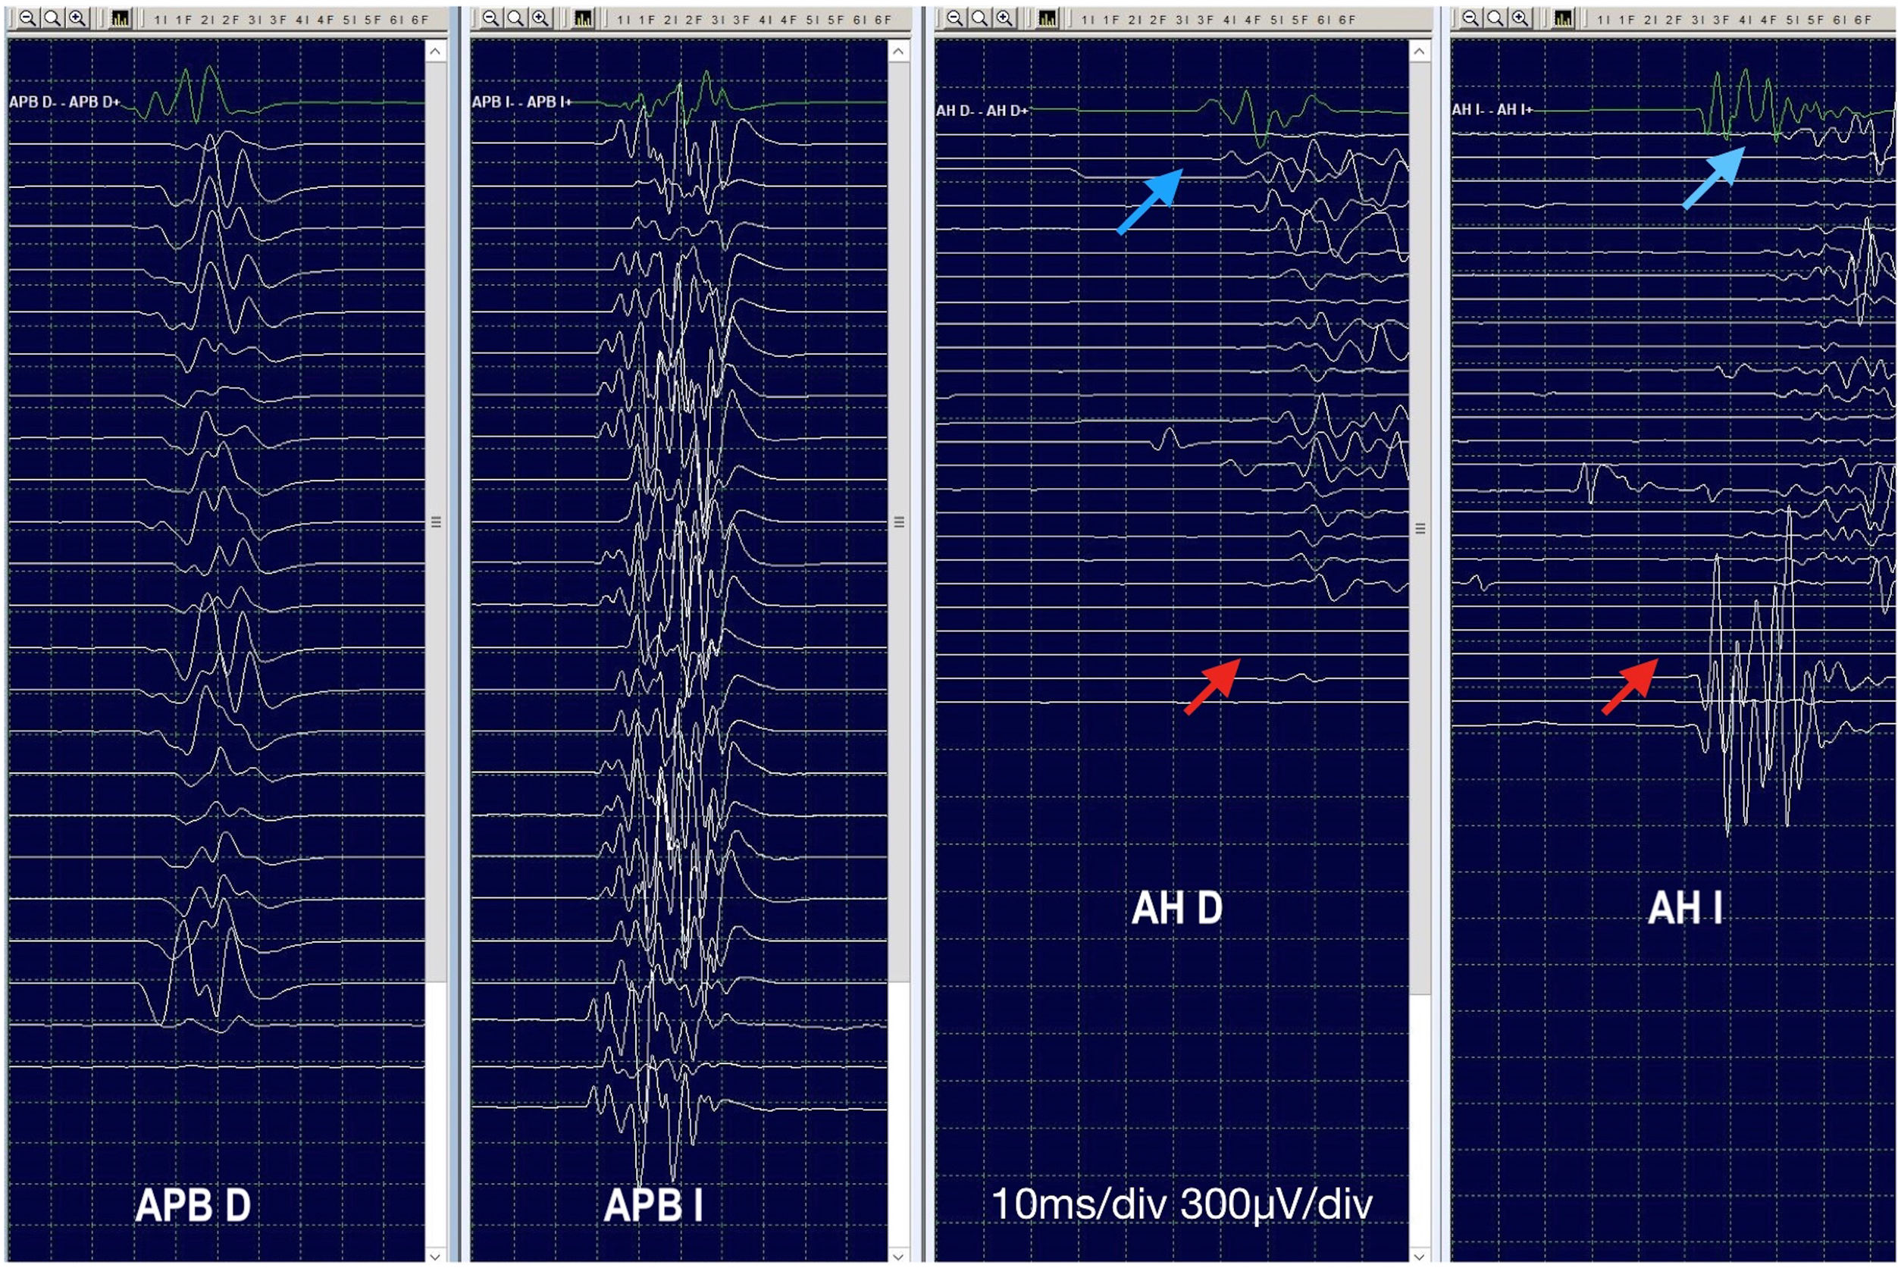The height and width of the screenshot is (1268, 1901).
Task: Click the APB D vertical scrollbar thumb grip
Action: (x=436, y=522)
